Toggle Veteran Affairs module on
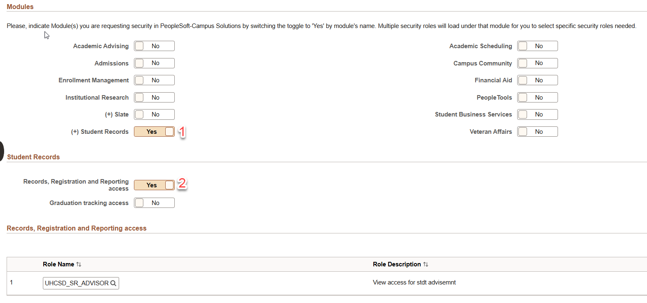 537,132
